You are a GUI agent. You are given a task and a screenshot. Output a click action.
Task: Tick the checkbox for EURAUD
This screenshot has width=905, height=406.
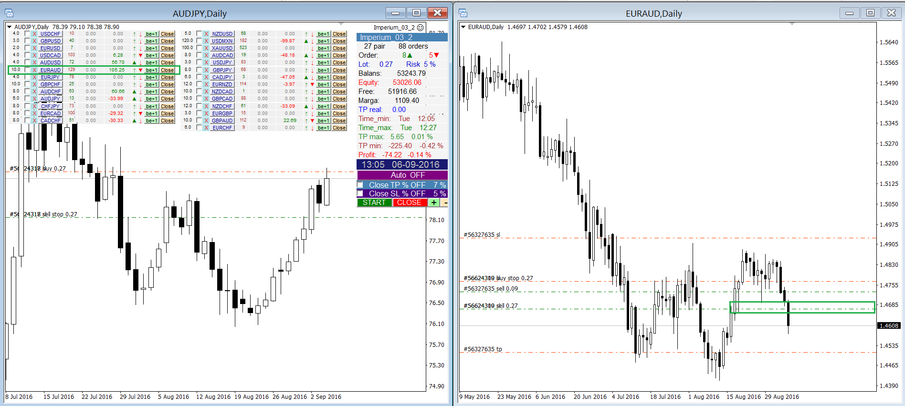(x=27, y=70)
